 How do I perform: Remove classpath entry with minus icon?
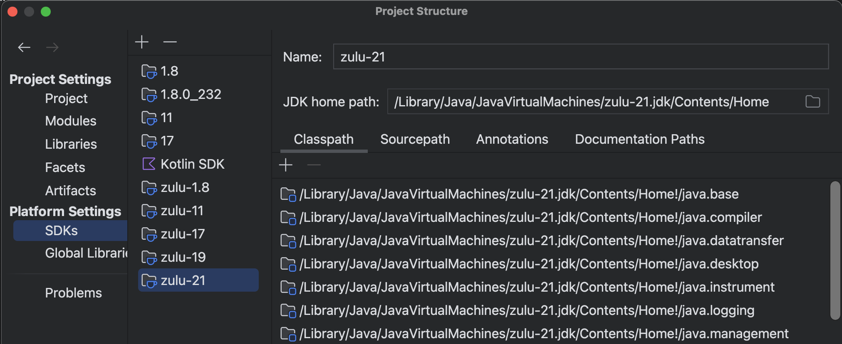[x=314, y=165]
